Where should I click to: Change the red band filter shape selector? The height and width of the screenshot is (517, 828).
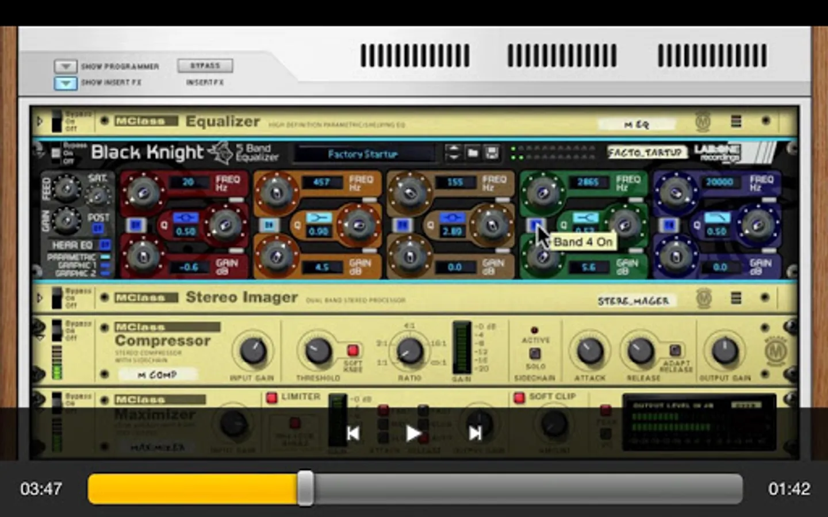[x=185, y=218]
